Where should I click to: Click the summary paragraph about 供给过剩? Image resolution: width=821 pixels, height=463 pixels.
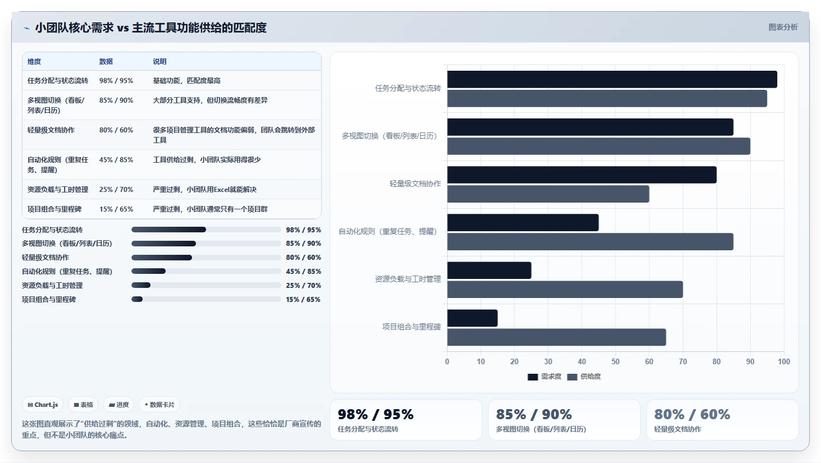click(x=171, y=429)
